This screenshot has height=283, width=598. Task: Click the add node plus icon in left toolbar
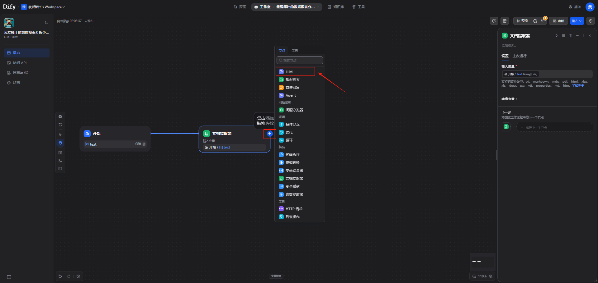60,117
